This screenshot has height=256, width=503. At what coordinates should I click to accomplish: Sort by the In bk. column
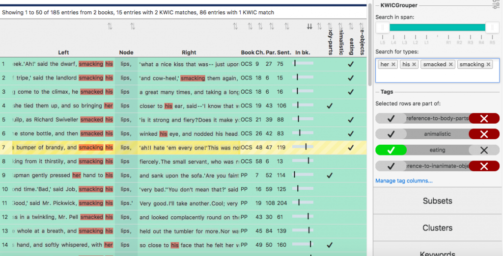click(309, 26)
